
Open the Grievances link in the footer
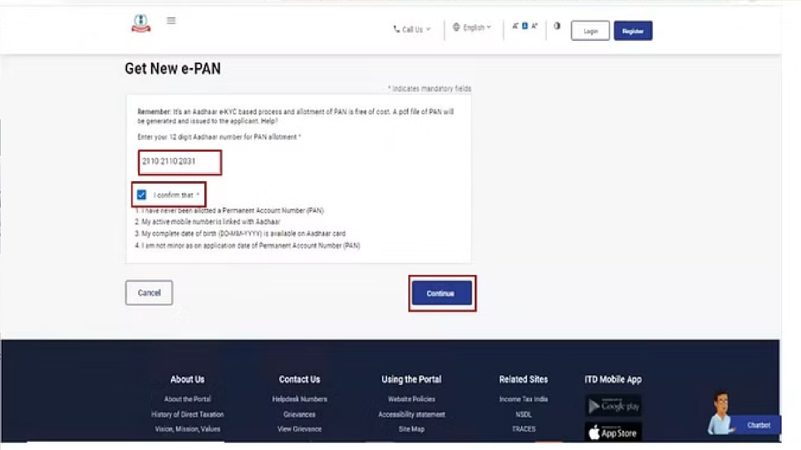[x=300, y=414]
